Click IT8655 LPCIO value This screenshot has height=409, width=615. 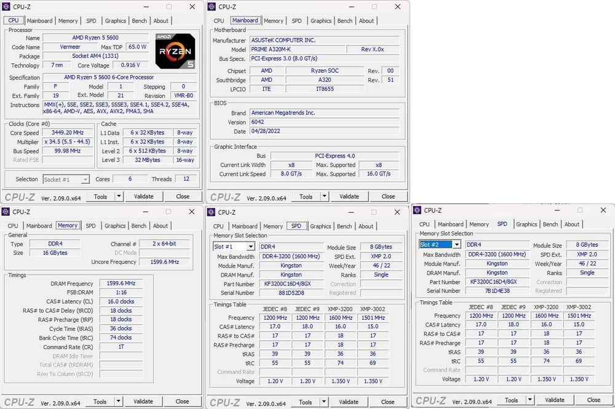tap(325, 89)
